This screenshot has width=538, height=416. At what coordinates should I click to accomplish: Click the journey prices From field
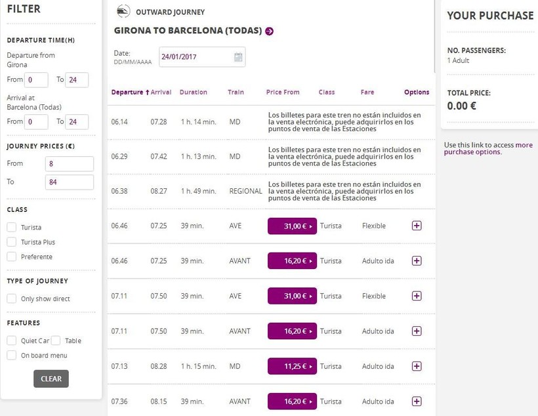[x=70, y=163]
